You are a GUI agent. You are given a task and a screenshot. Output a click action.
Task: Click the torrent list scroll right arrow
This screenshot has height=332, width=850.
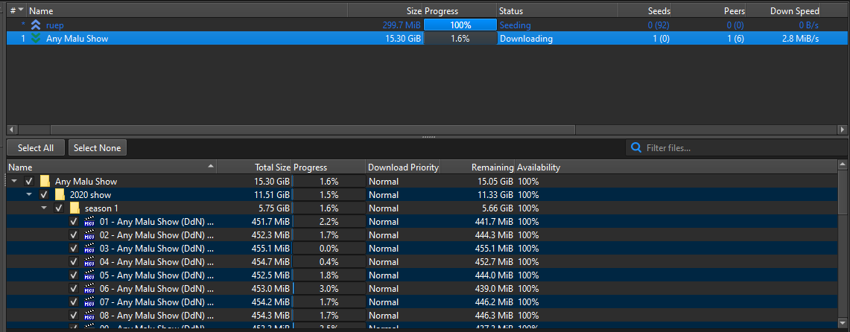[x=842, y=130]
